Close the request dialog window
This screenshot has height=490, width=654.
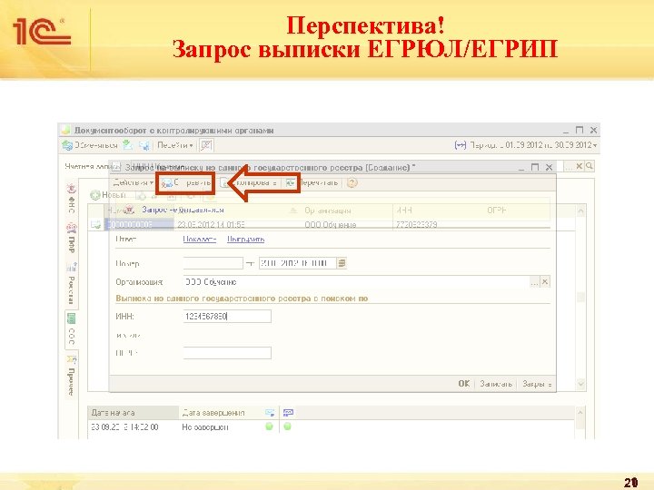pos(549,167)
